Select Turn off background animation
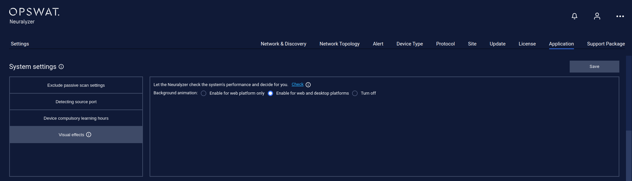The image size is (632, 181). (x=355, y=93)
